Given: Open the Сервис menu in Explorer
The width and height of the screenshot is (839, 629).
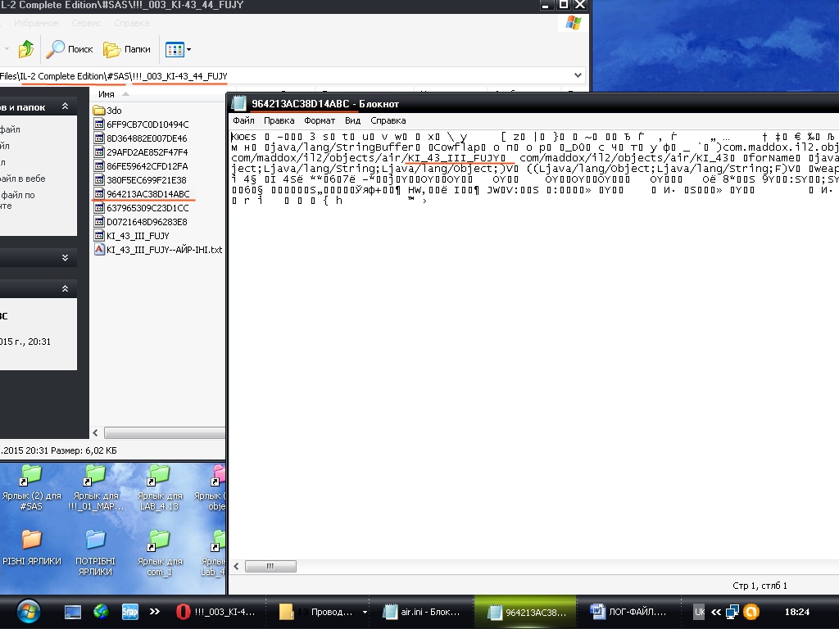Looking at the screenshot, I should 86,23.
